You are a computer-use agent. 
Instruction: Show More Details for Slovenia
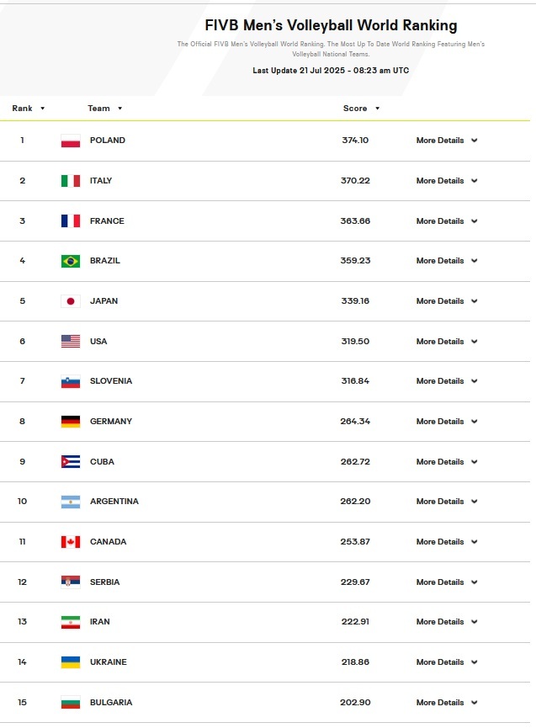point(447,381)
